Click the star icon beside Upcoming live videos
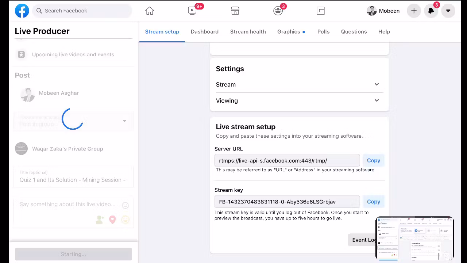This screenshot has width=467, height=263. 21,54
